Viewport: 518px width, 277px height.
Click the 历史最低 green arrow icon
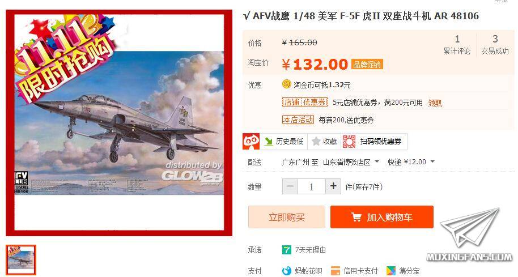(268, 142)
